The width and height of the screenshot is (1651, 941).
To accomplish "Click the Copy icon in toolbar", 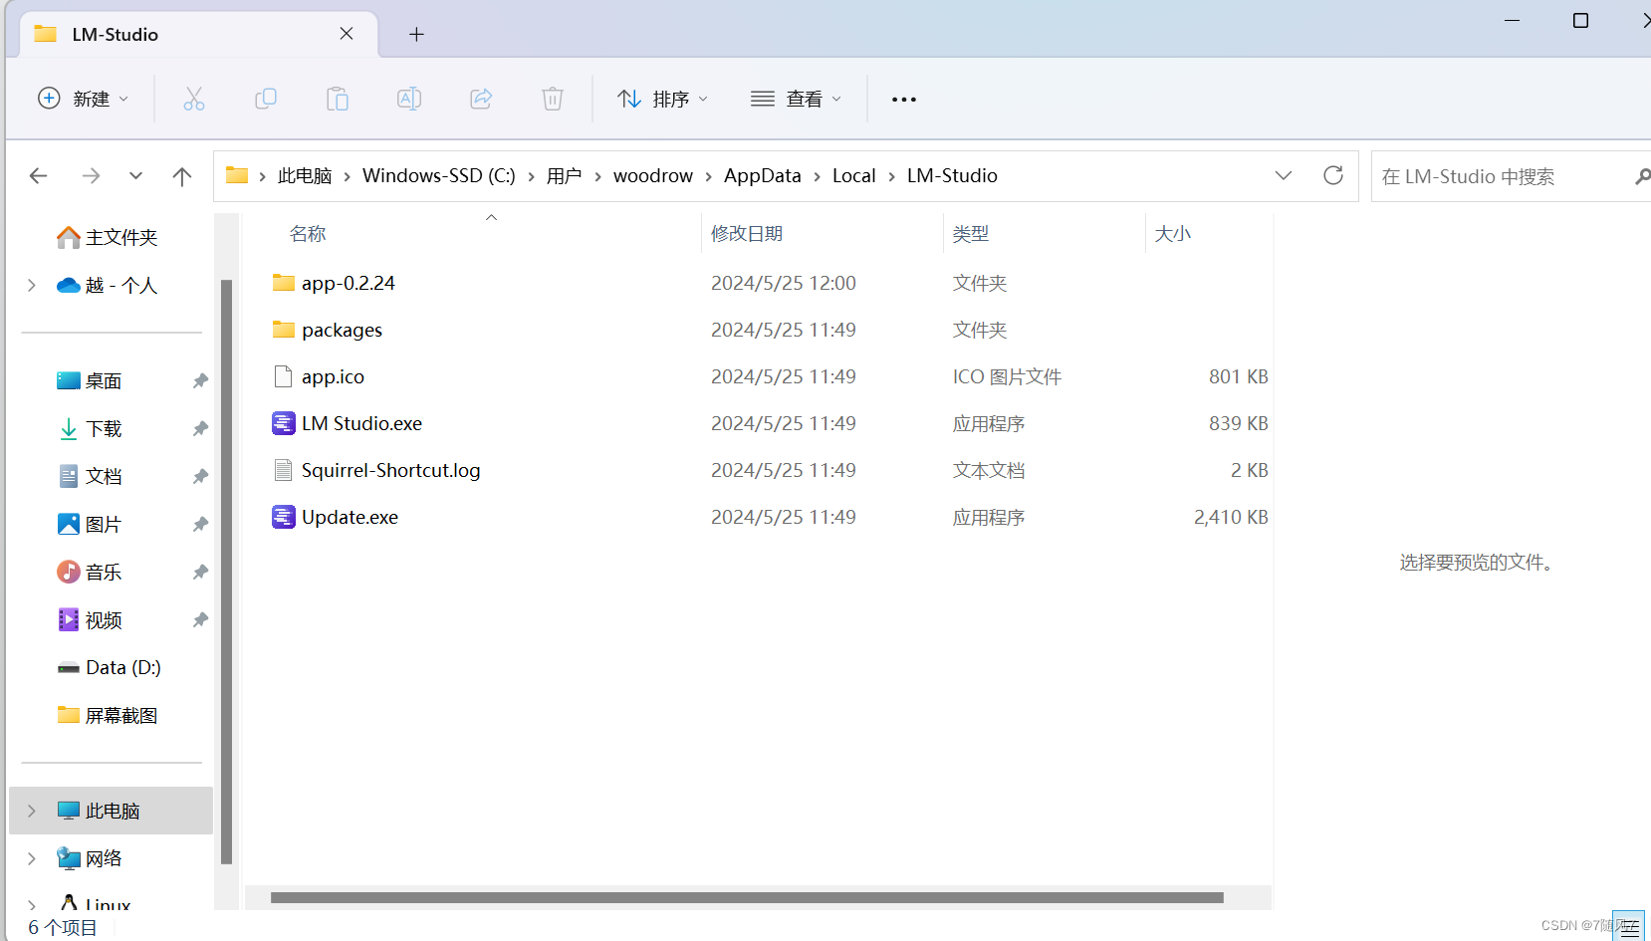I will [266, 99].
